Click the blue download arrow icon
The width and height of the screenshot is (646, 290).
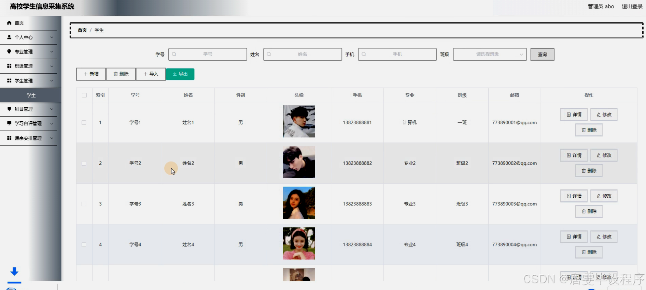click(14, 272)
